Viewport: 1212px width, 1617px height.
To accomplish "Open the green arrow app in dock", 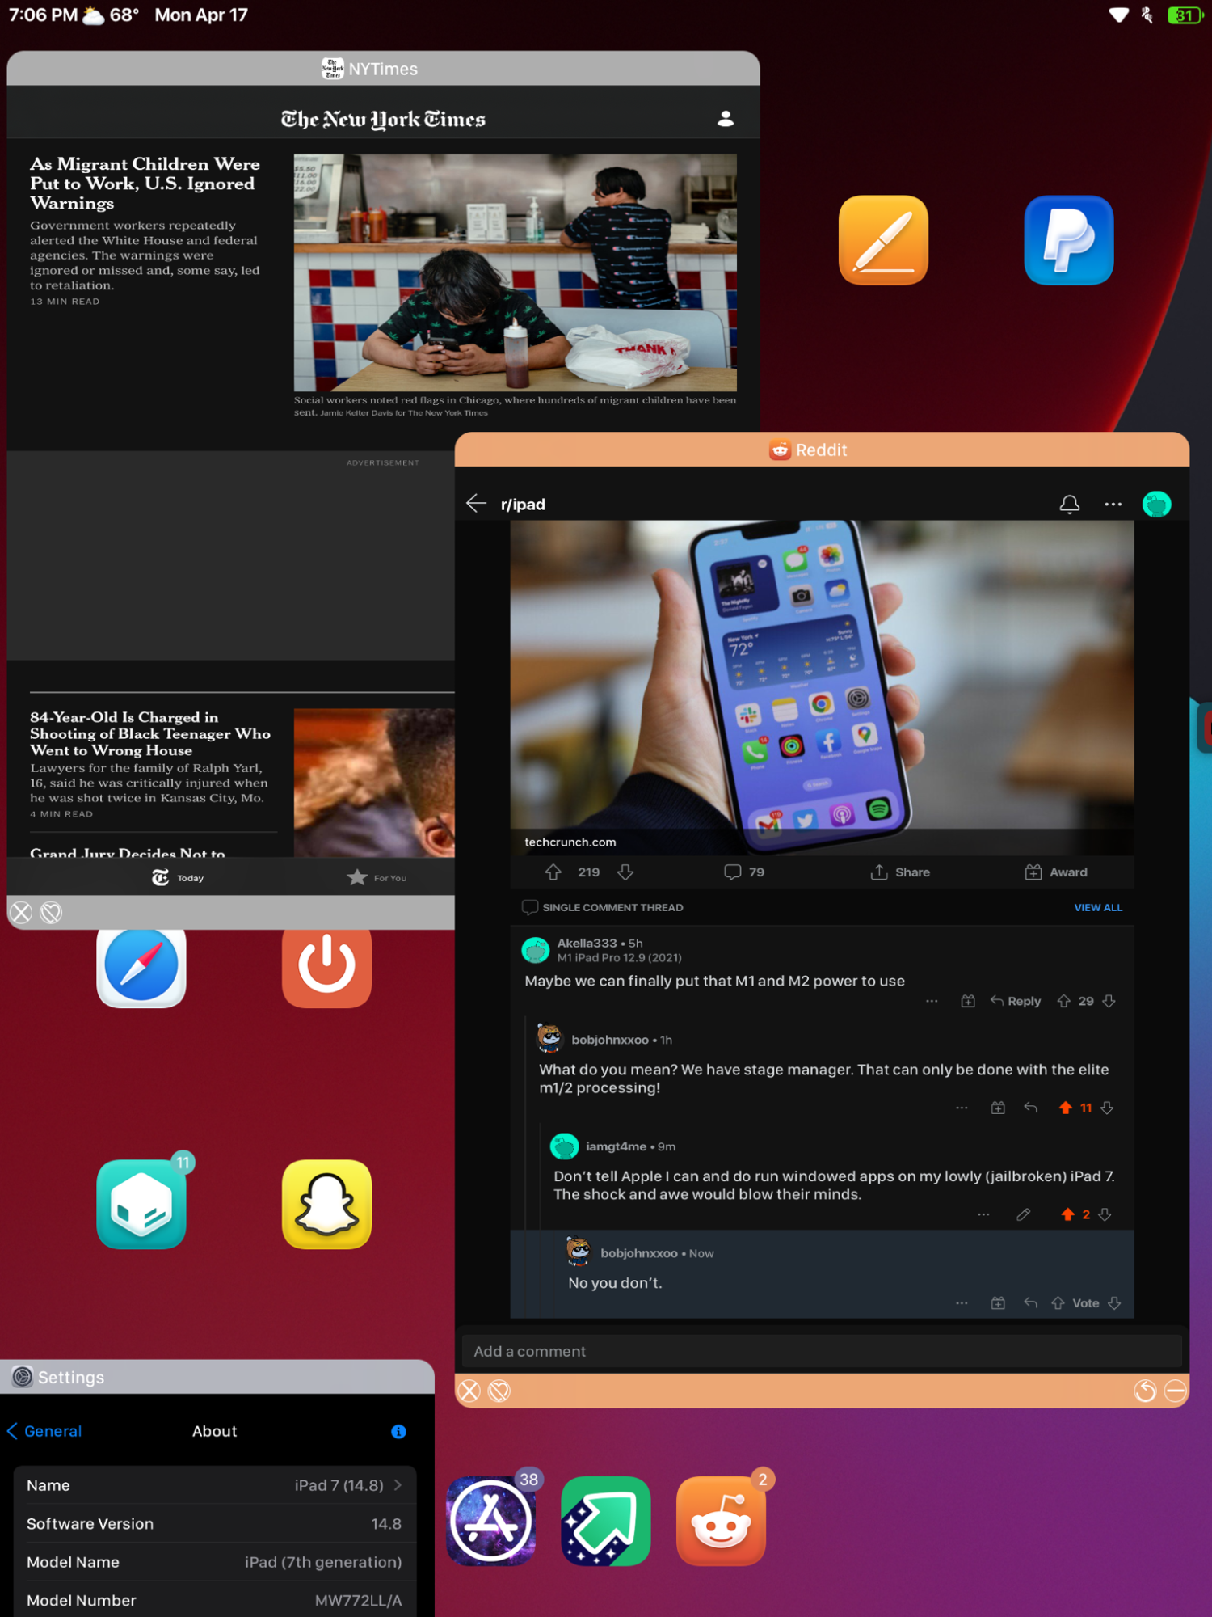I will [605, 1521].
